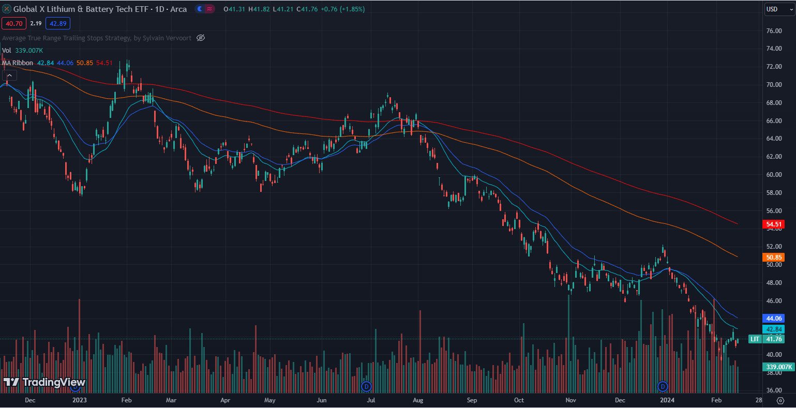Select the Average True Range Trailing Stops Strategy legend
Screen dimensions: 796x408
tap(97, 38)
